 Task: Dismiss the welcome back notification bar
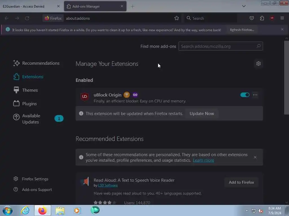[282, 29]
